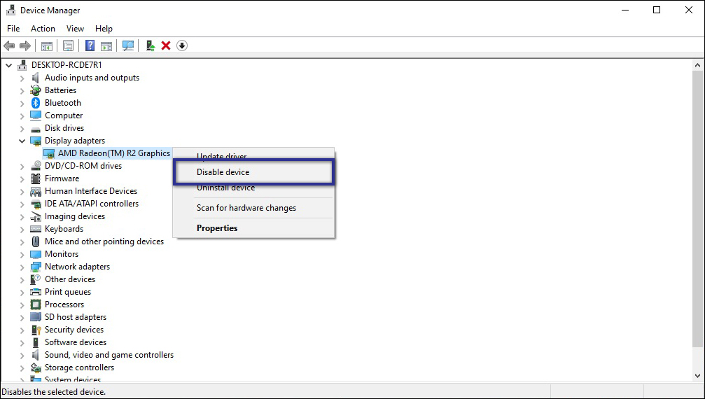Click the Update device driver toolbar icon
Image resolution: width=705 pixels, height=399 pixels.
click(x=150, y=45)
